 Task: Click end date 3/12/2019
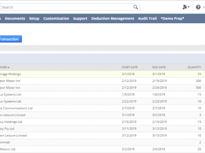160,129
